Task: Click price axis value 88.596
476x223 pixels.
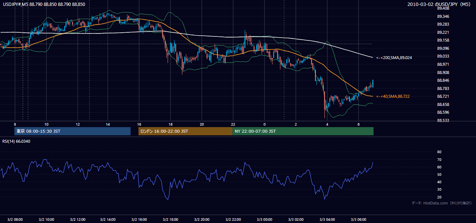Action: coord(443,112)
